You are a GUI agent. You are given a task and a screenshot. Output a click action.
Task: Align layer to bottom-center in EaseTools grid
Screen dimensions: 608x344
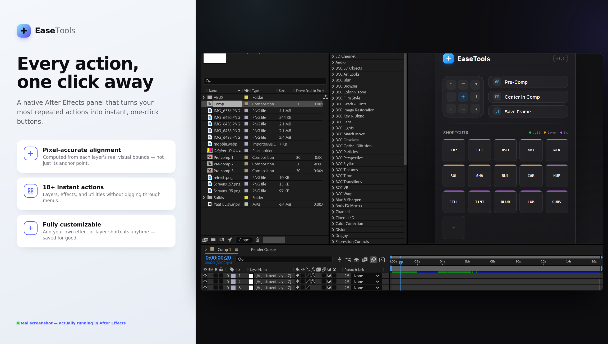click(463, 109)
